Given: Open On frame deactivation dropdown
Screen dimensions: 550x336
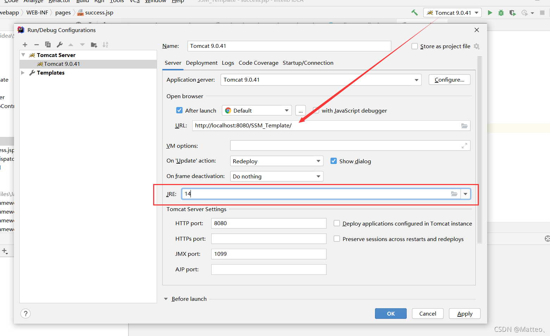Looking at the screenshot, I should (277, 176).
